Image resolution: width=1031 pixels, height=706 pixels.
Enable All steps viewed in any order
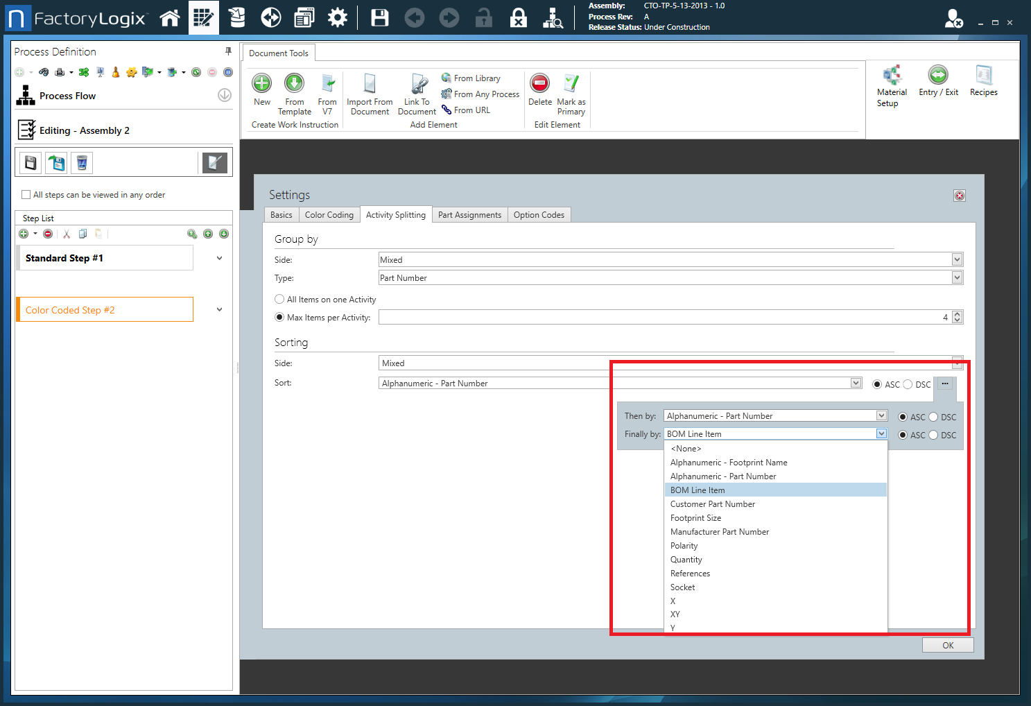(26, 195)
